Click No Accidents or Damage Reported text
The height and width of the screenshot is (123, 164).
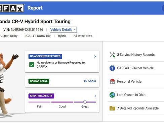point(60,65)
